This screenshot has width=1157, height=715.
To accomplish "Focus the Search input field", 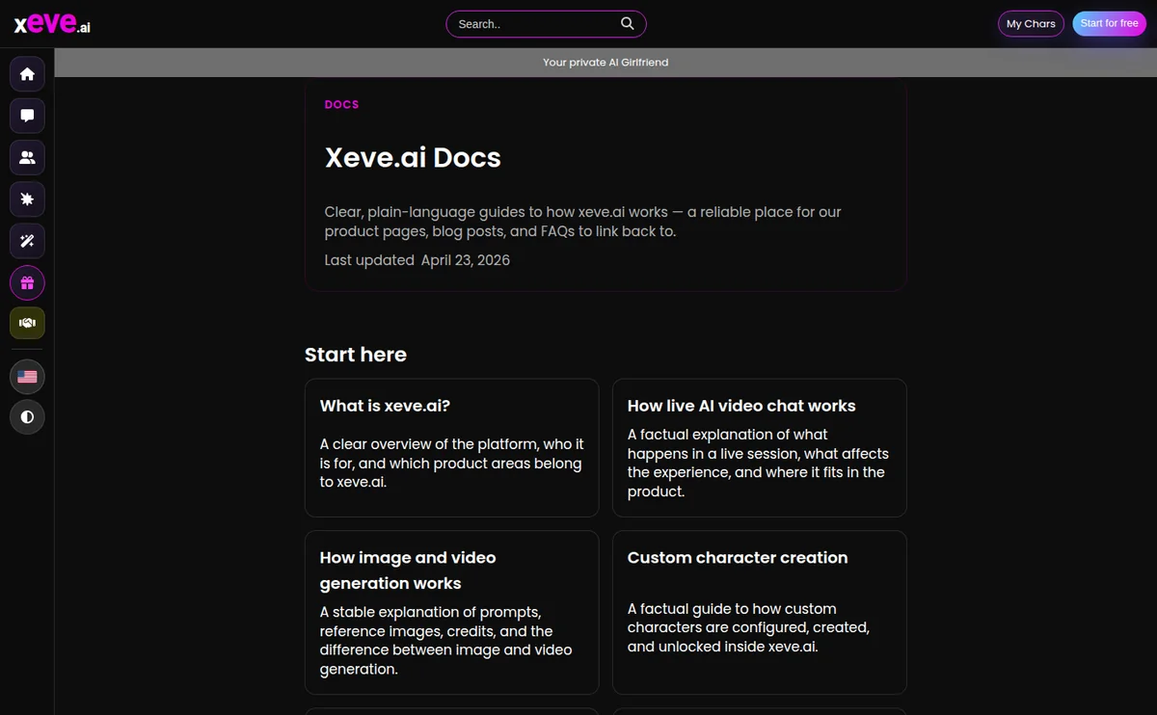I will tap(546, 24).
